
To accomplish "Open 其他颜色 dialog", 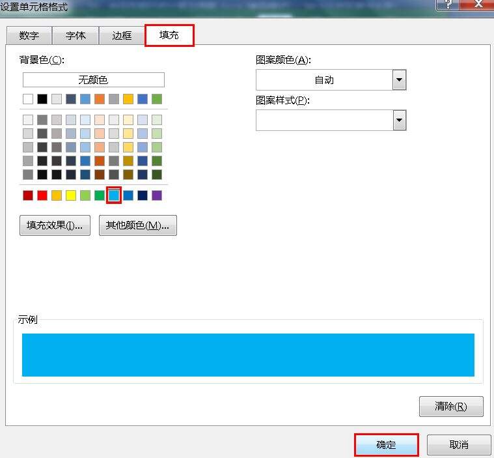I will click(138, 225).
